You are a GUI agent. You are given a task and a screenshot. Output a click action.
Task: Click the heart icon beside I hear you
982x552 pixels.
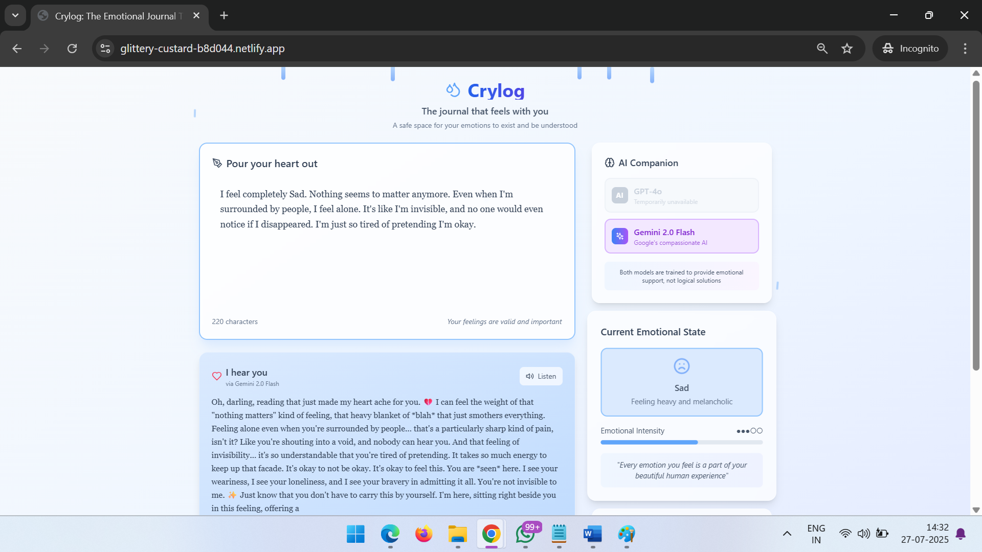click(217, 376)
